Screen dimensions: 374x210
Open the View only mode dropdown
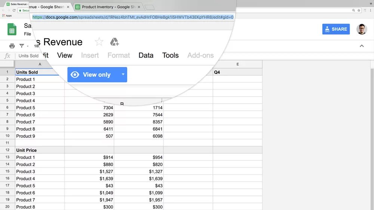click(123, 74)
